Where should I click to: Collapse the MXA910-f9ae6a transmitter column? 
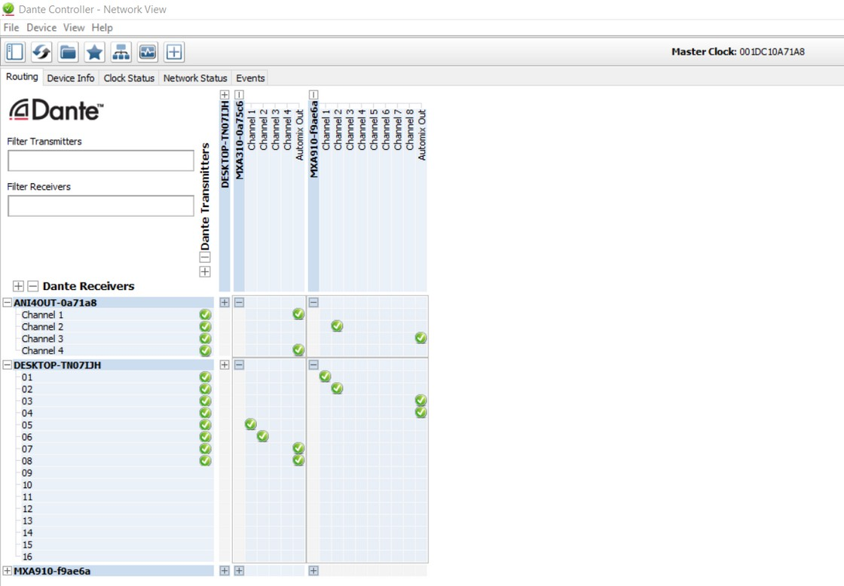[313, 95]
